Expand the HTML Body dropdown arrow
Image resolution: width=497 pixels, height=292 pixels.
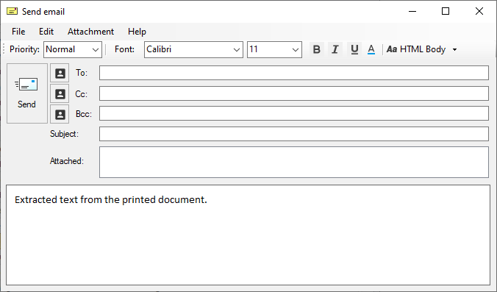(x=455, y=49)
